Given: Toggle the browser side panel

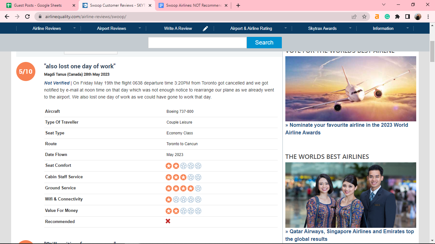Looking at the screenshot, I should [408, 17].
